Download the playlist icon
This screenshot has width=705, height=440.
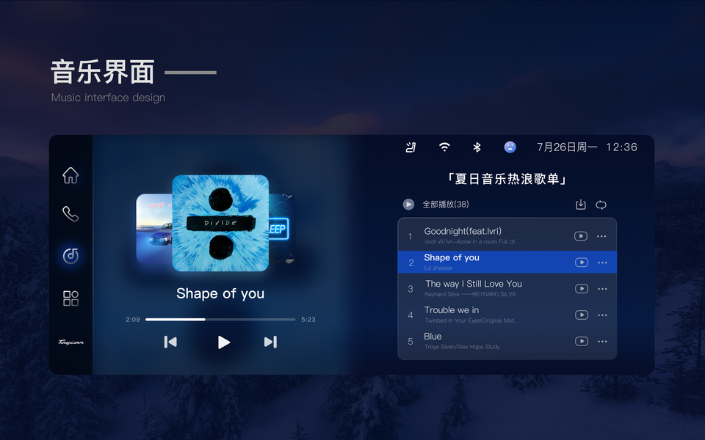click(581, 205)
